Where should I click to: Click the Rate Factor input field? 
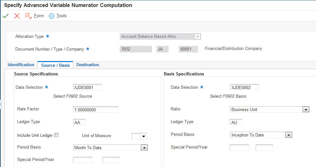tap(96, 109)
